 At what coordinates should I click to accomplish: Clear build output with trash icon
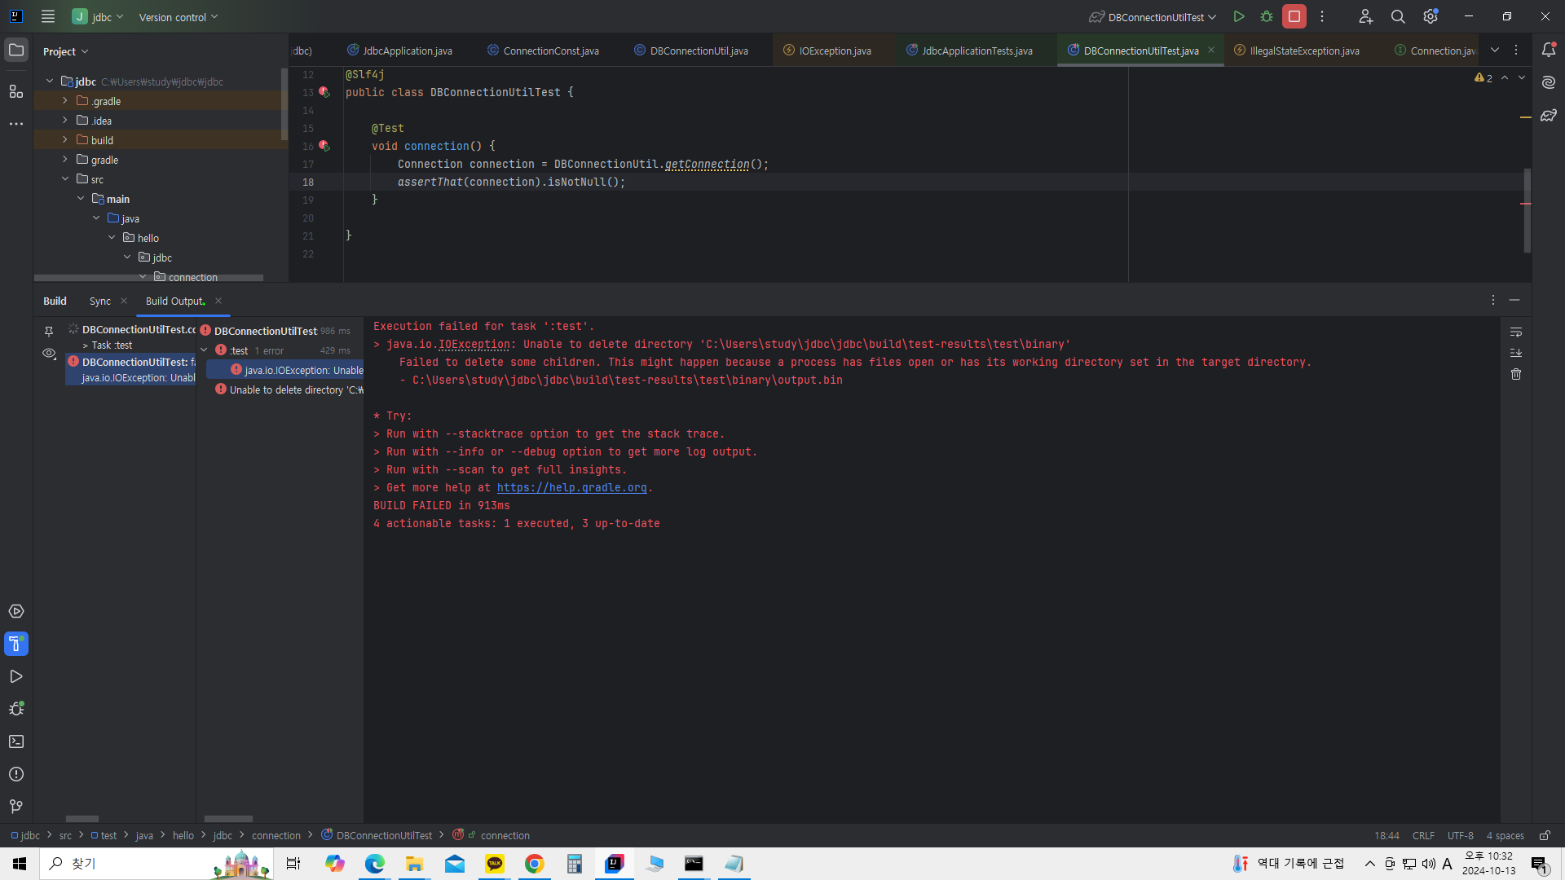tap(1516, 374)
